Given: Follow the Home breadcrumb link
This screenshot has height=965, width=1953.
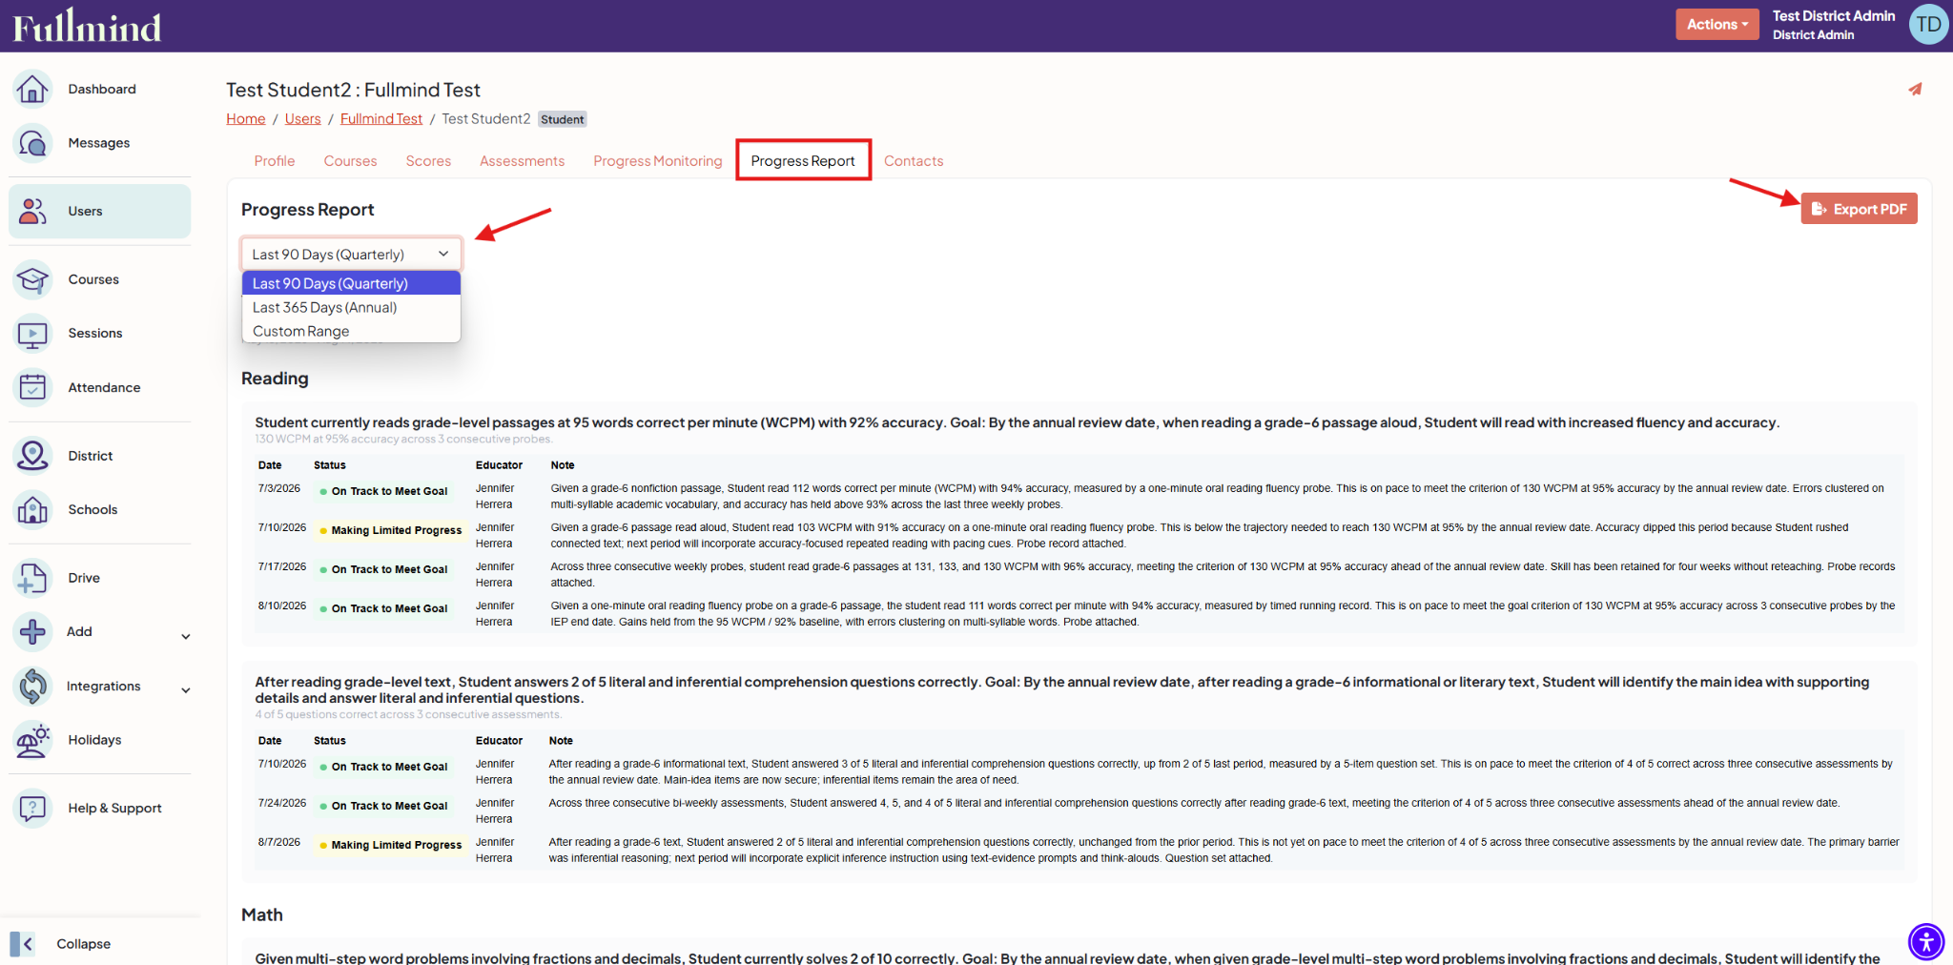Looking at the screenshot, I should (x=246, y=119).
